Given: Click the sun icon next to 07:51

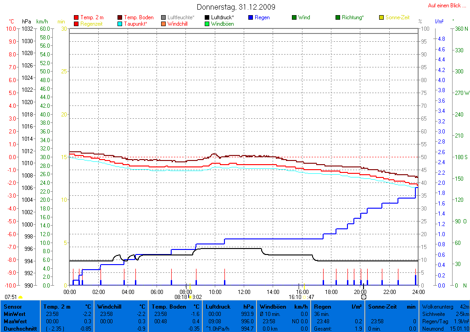Looking at the screenshot, I should click(x=20, y=297).
